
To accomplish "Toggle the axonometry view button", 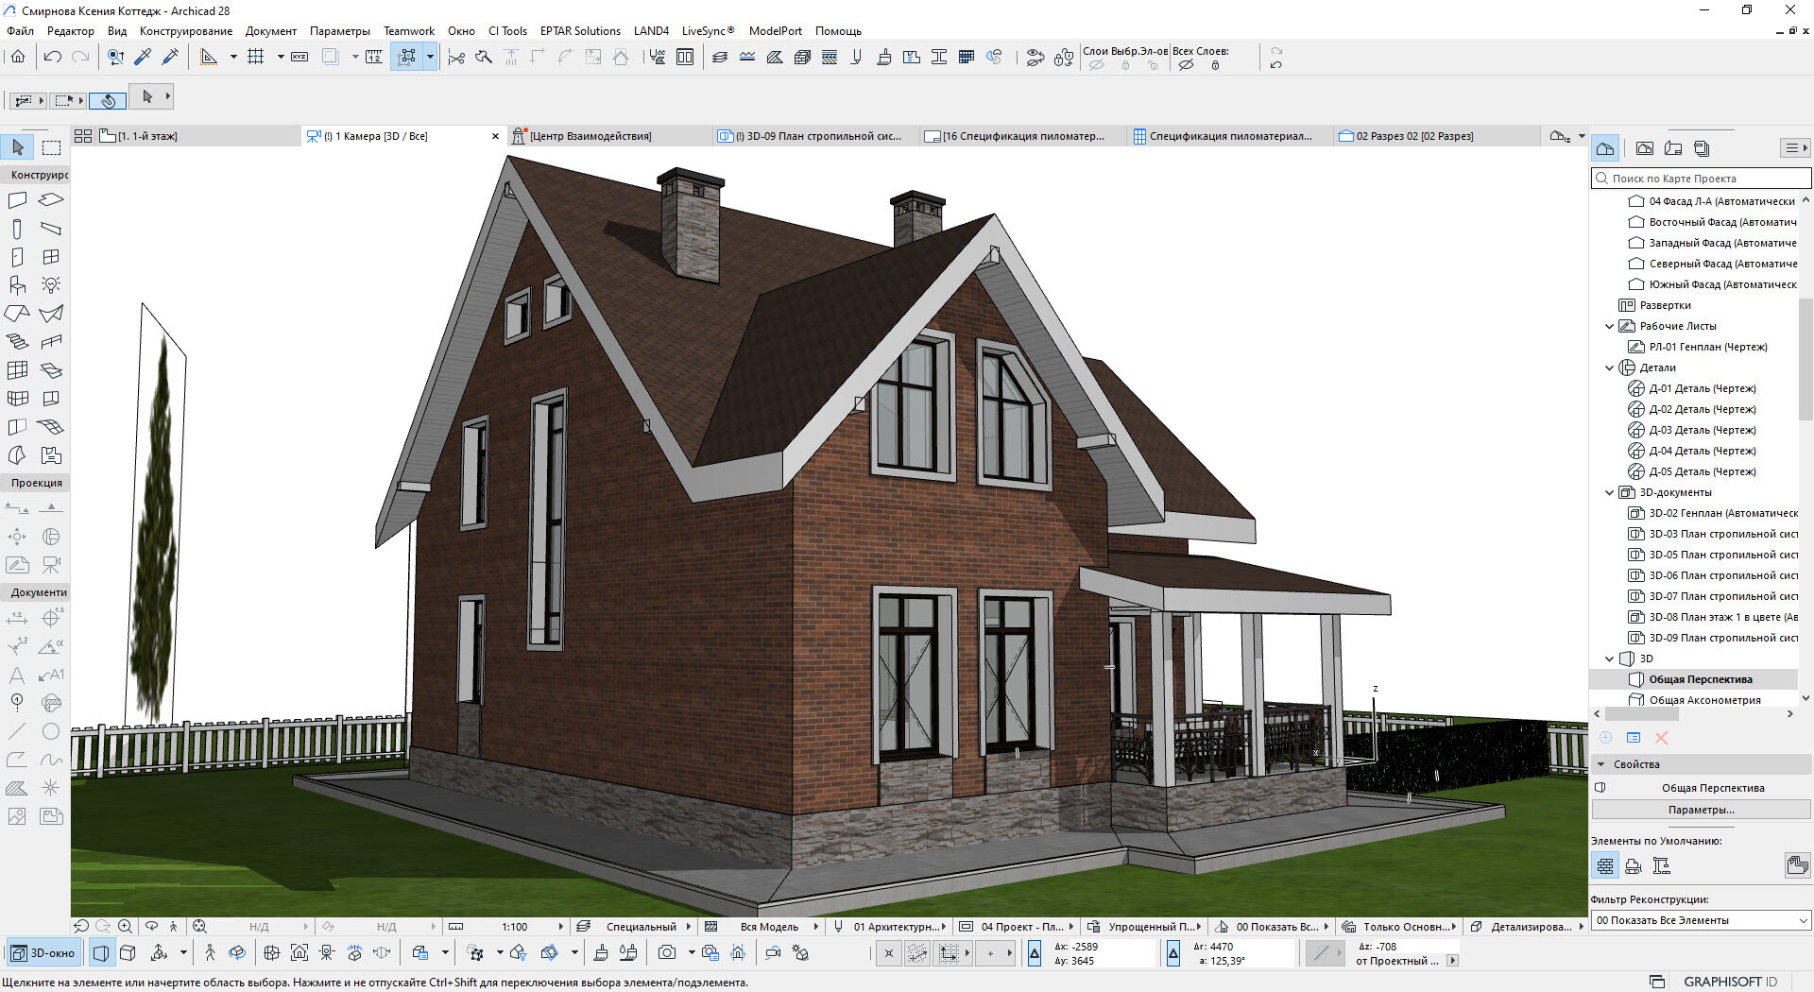I will point(128,953).
